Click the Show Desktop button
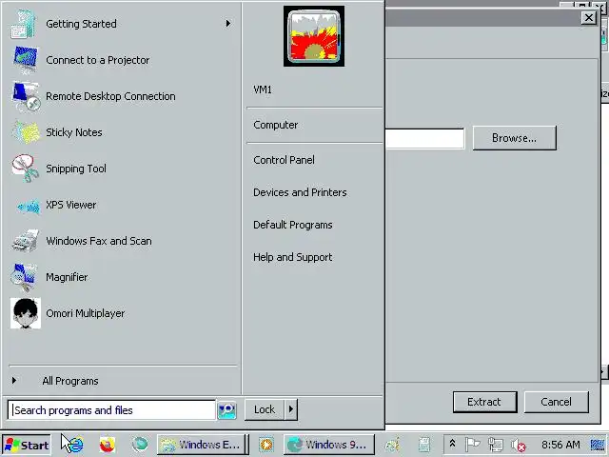The height and width of the screenshot is (457, 609). coord(598,445)
